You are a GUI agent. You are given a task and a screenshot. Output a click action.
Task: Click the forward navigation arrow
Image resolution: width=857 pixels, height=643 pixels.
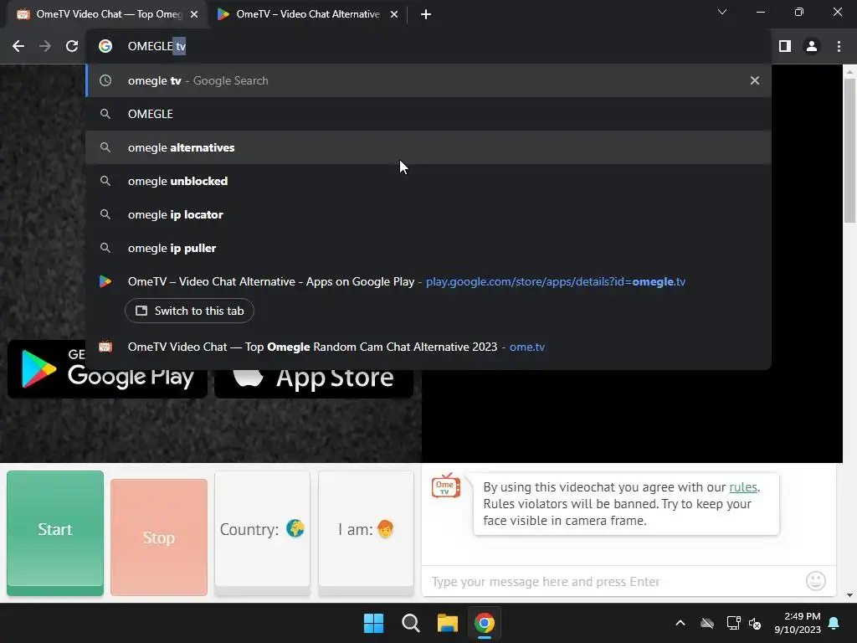click(45, 47)
